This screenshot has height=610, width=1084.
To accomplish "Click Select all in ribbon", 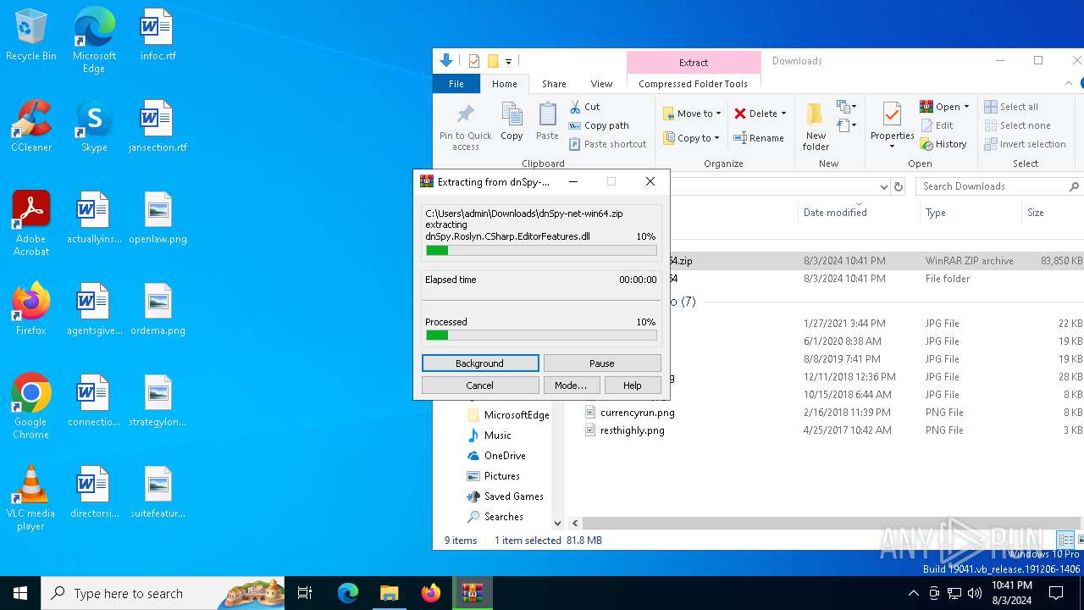I will coord(1011,107).
